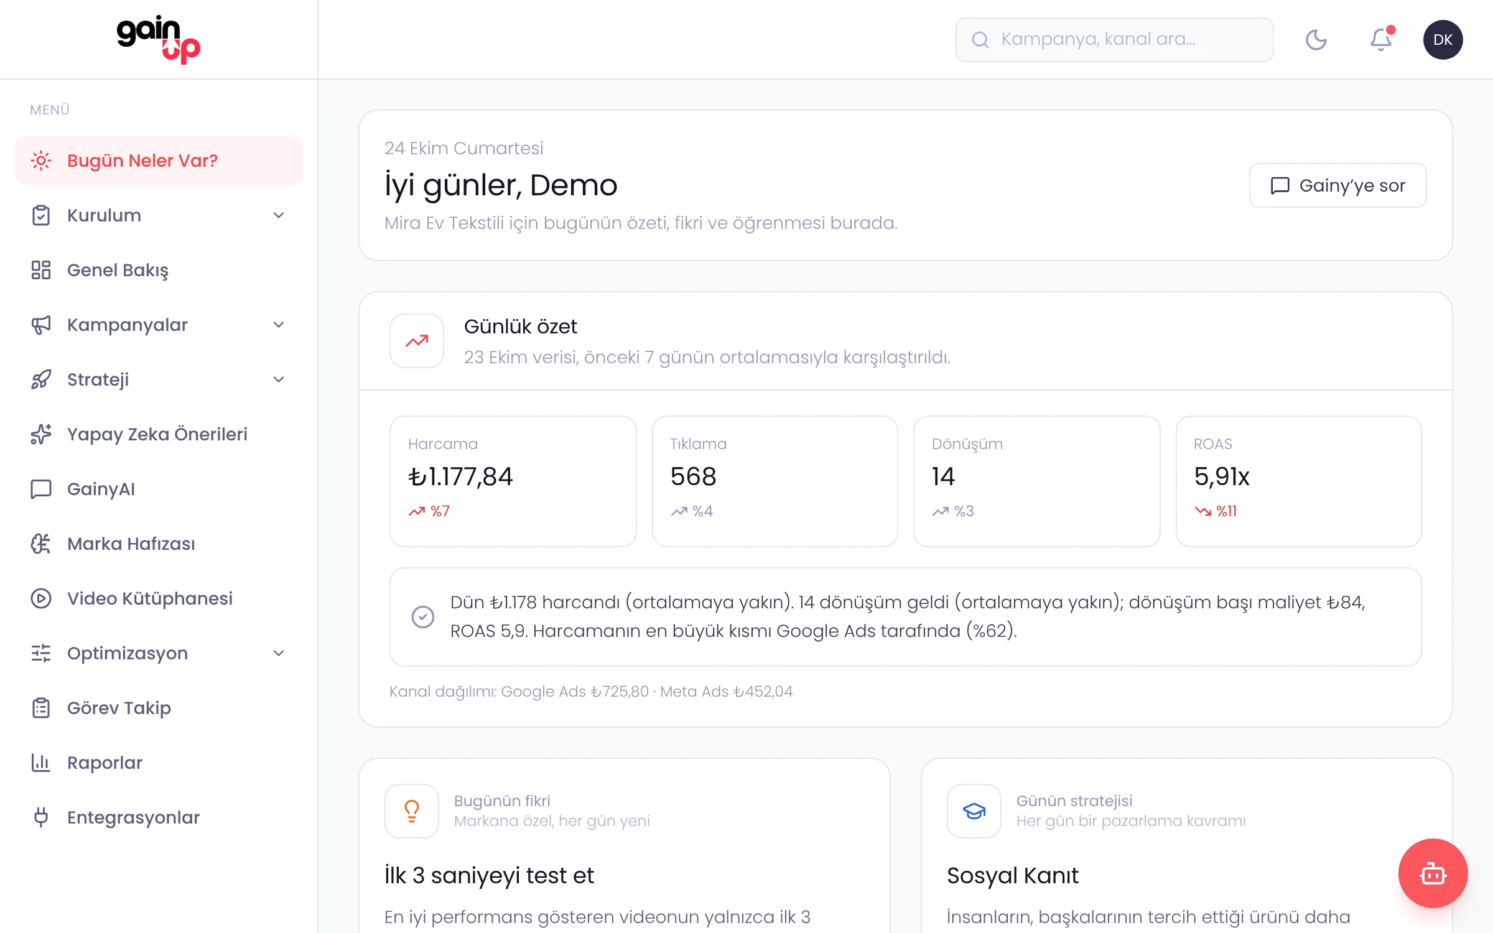Click the check icon in the daily summary note

(423, 617)
